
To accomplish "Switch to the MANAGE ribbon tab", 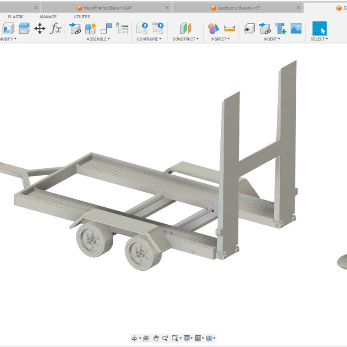I will [48, 16].
